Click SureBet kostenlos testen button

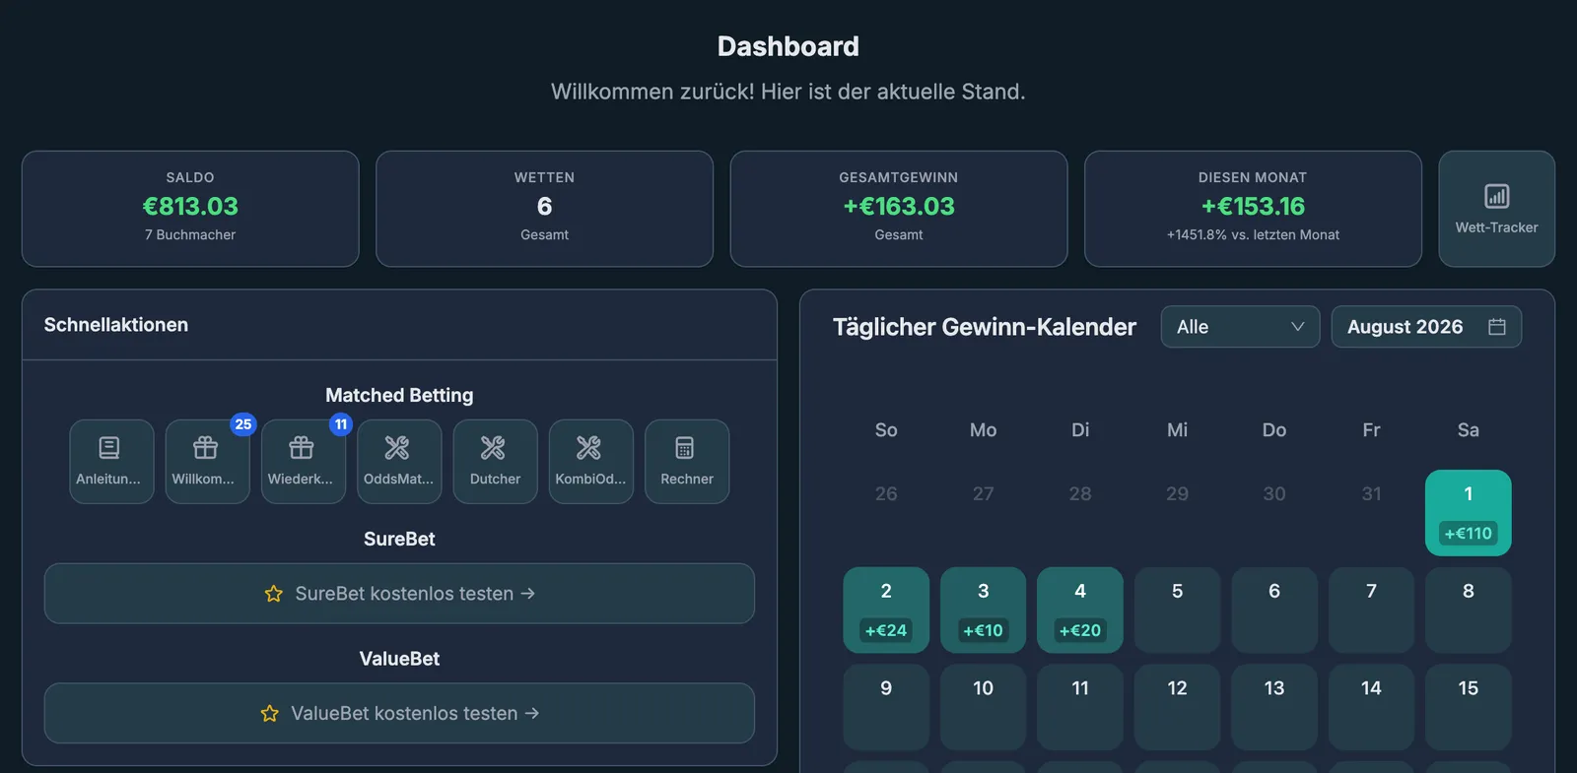(x=399, y=594)
